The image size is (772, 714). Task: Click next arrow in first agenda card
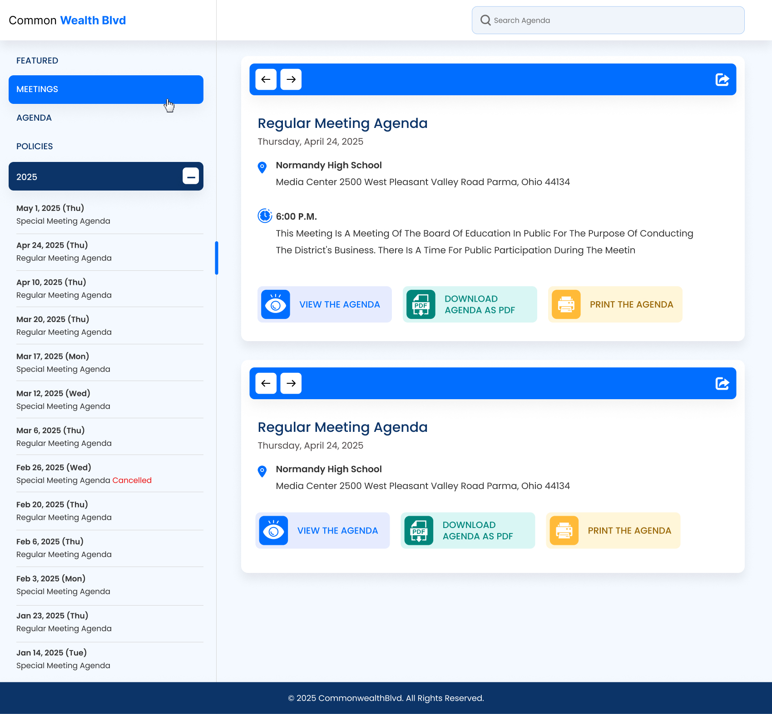(x=291, y=79)
